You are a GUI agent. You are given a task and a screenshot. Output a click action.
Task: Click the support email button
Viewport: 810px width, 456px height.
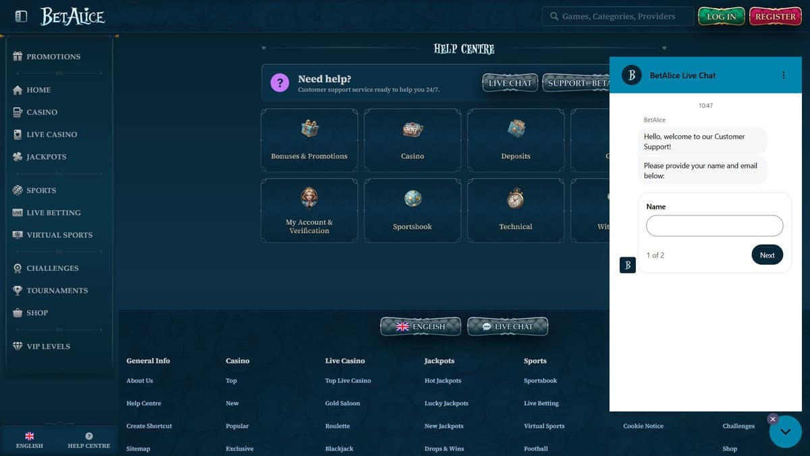point(576,83)
